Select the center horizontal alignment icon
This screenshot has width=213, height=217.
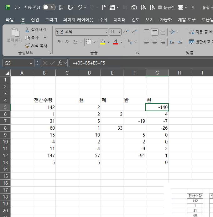154,42
